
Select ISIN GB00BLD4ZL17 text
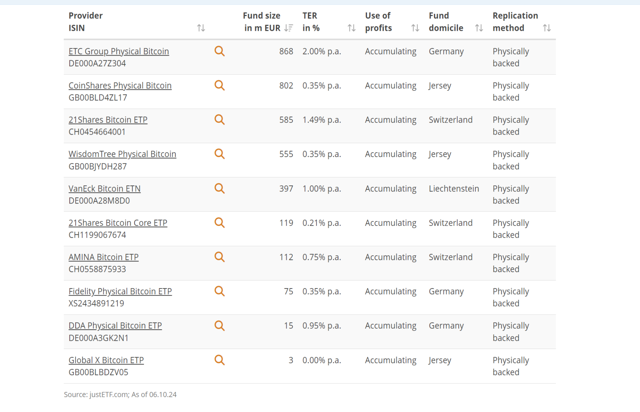[x=98, y=97]
